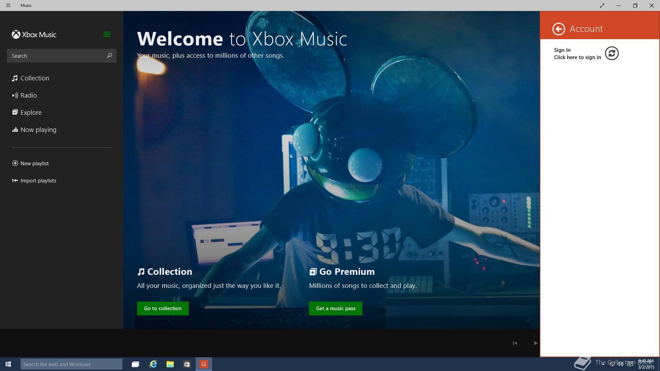Create a New playlist
This screenshot has height=371, width=660.
(30, 164)
